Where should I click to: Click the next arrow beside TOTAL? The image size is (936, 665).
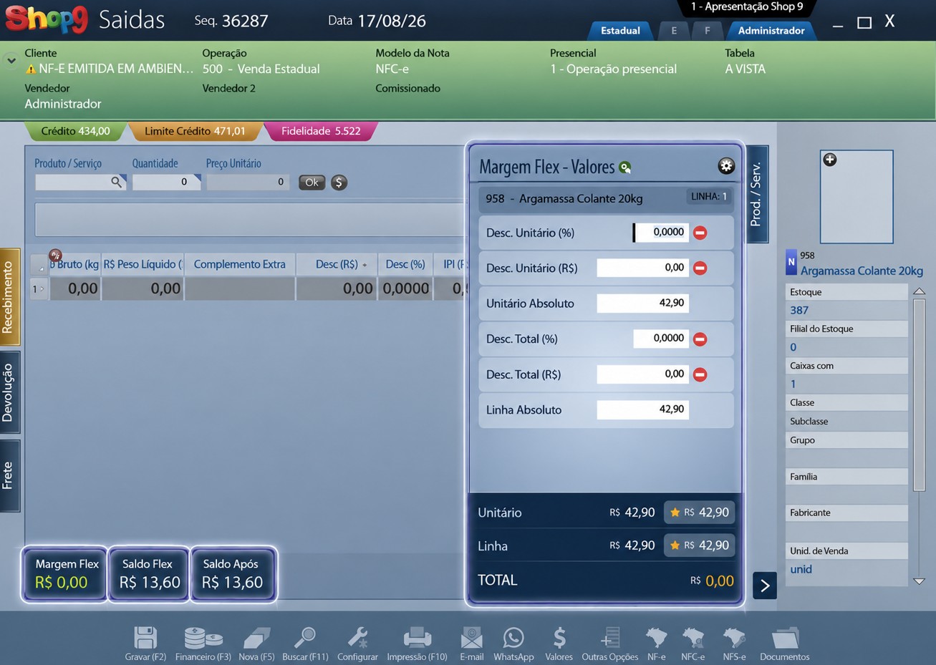tap(765, 586)
